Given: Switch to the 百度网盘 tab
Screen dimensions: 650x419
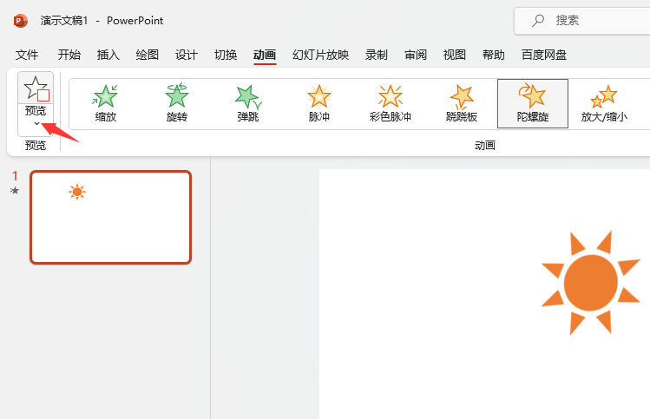Looking at the screenshot, I should click(x=544, y=55).
